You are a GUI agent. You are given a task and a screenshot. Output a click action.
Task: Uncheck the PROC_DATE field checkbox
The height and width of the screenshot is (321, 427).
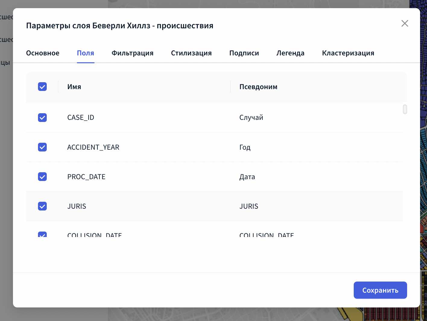coord(43,177)
